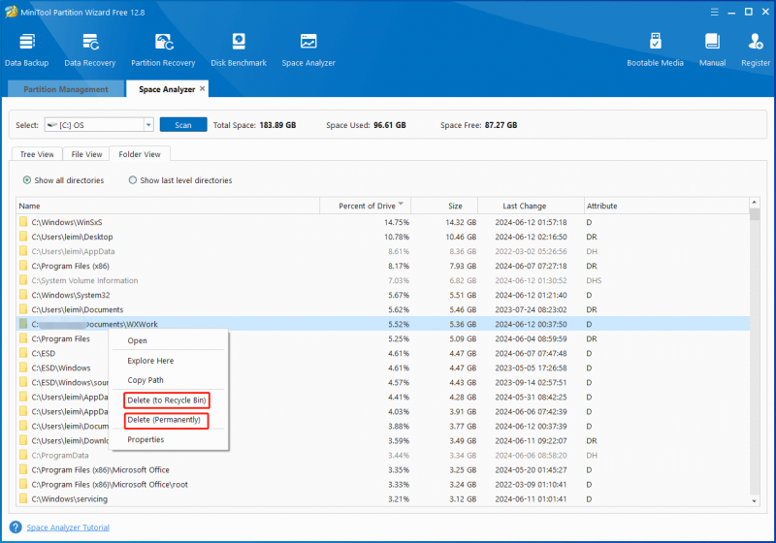Switch to the Tree View tab
Viewport: 776px width, 543px height.
pyautogui.click(x=37, y=154)
